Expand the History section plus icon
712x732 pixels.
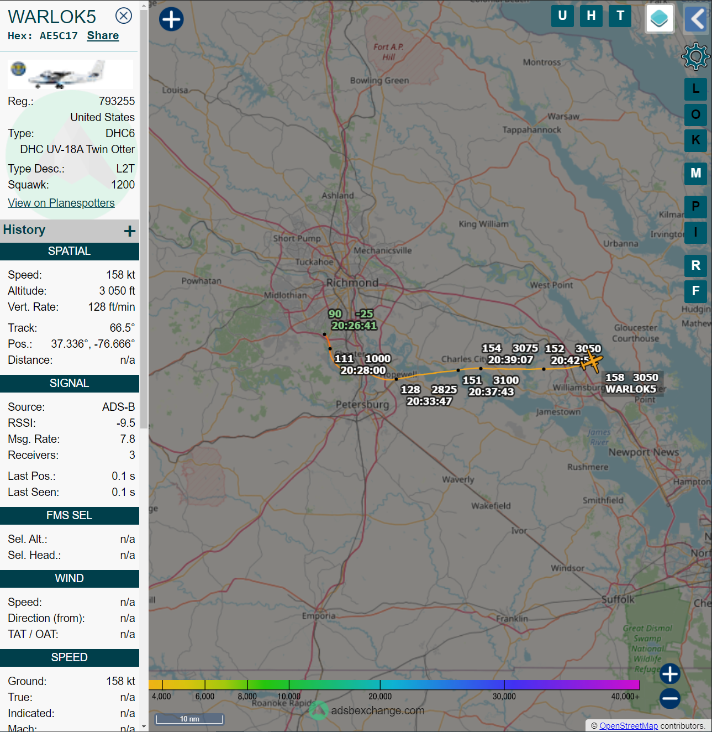pos(130,231)
